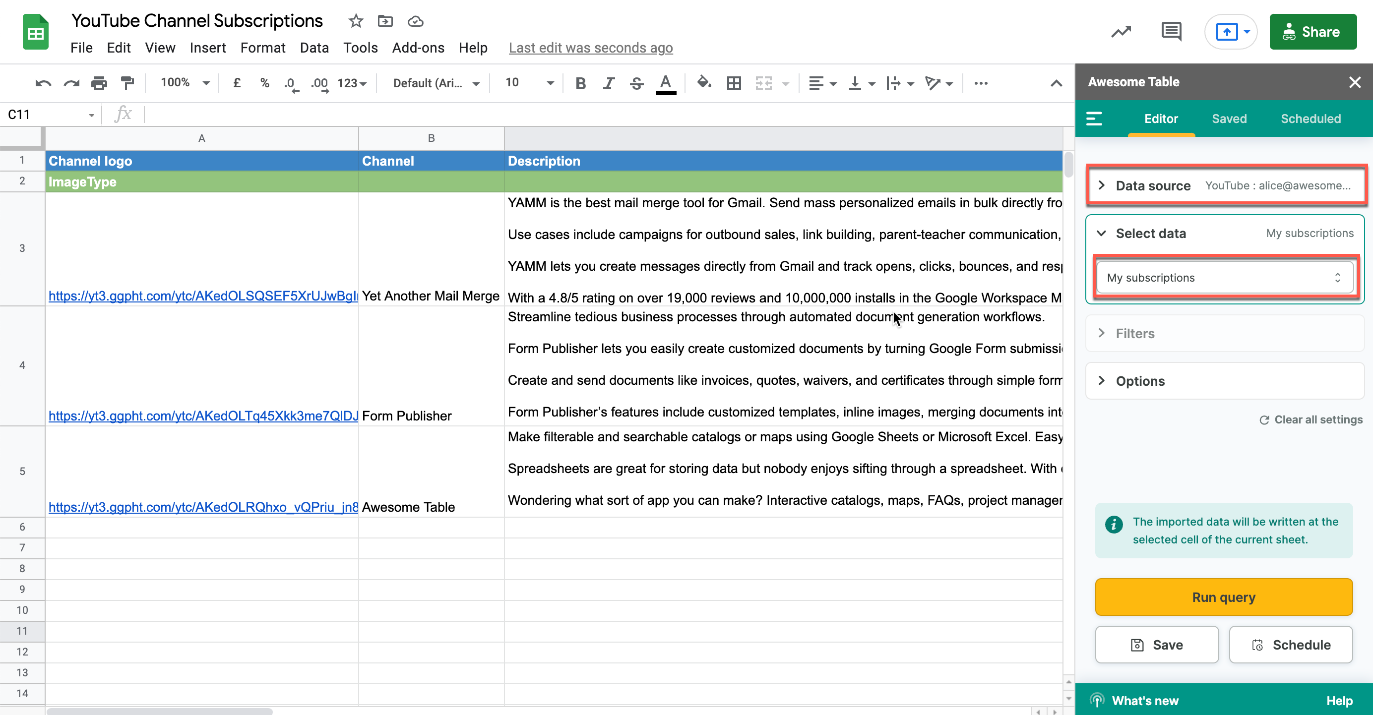Open the 123 number format dropdown

(352, 83)
